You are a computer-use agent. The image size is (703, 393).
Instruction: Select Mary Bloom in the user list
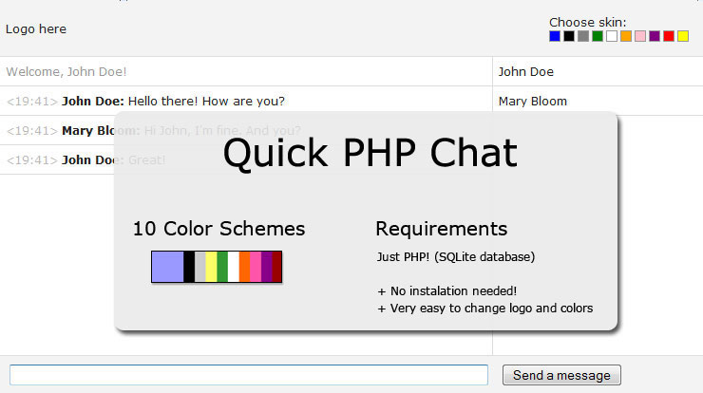(x=533, y=102)
